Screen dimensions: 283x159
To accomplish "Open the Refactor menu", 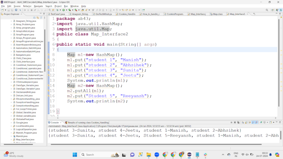I will point(27,6).
